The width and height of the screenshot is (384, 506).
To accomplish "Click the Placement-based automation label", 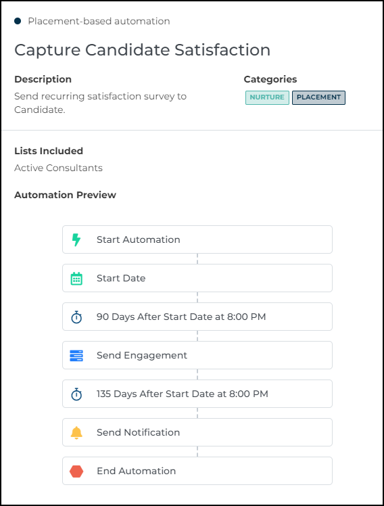I will pyautogui.click(x=99, y=21).
